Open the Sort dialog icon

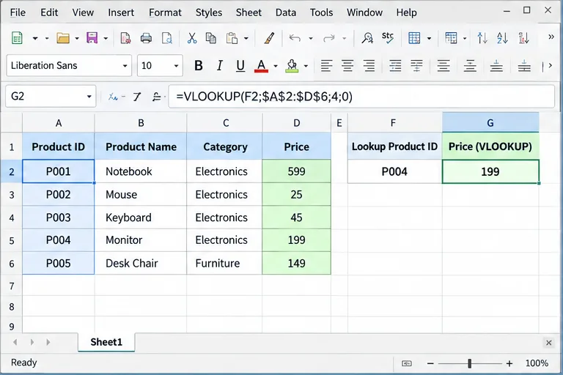(482, 37)
